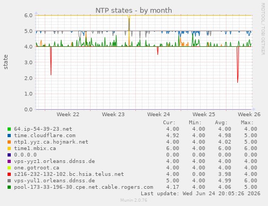268x206 pixels.
Task: Click the 3.98 Avg value for telus.net row
Action: click(225, 174)
